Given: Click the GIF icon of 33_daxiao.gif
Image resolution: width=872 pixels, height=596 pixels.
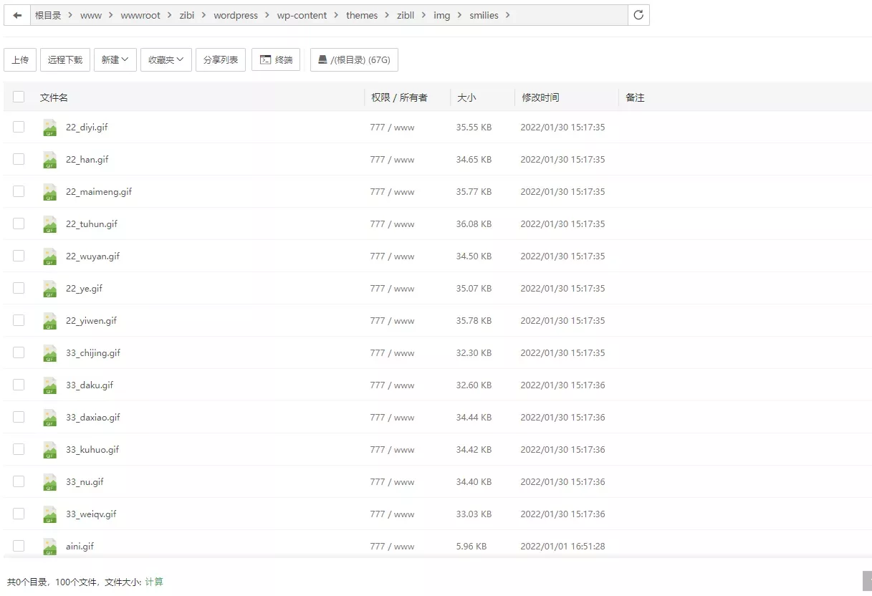Looking at the screenshot, I should tap(49, 418).
